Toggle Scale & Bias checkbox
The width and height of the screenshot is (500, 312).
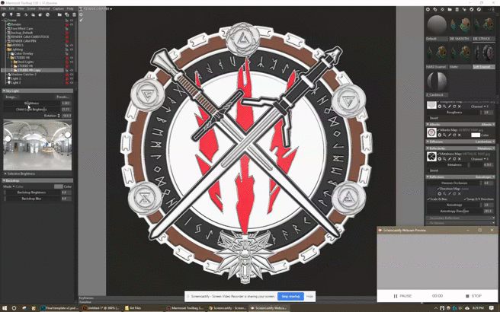428,199
